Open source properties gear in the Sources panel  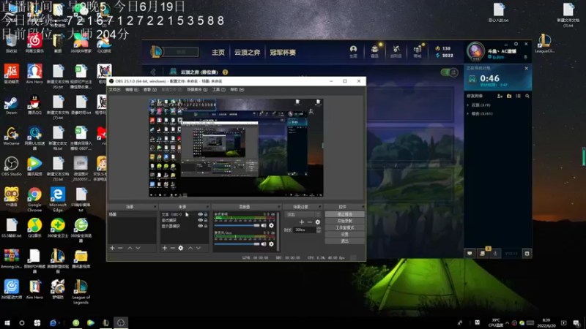181,248
